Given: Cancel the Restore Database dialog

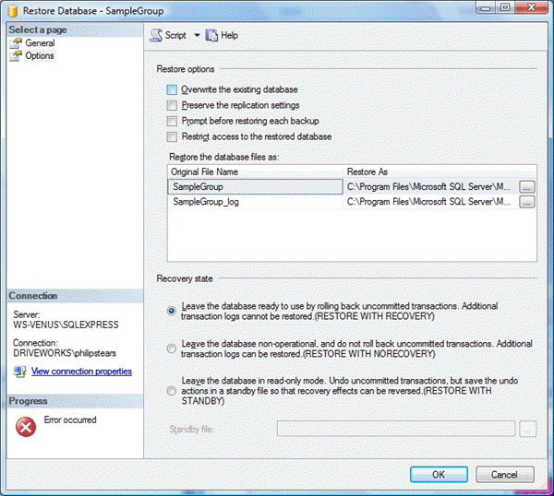Looking at the screenshot, I should (504, 474).
